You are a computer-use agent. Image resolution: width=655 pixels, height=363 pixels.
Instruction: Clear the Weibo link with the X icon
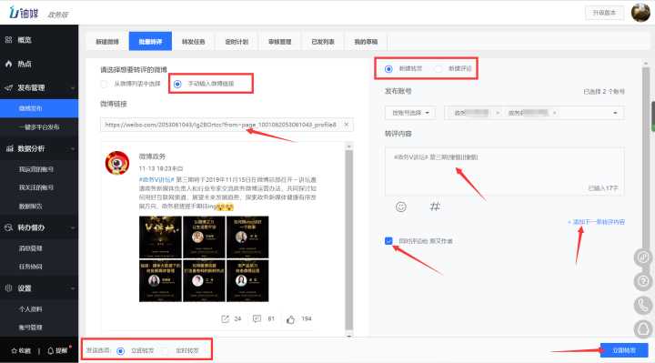coord(347,125)
